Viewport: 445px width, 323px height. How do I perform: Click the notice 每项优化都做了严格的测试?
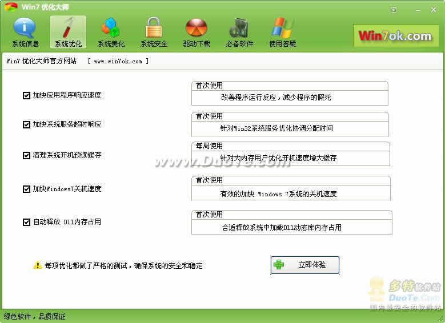tap(124, 266)
